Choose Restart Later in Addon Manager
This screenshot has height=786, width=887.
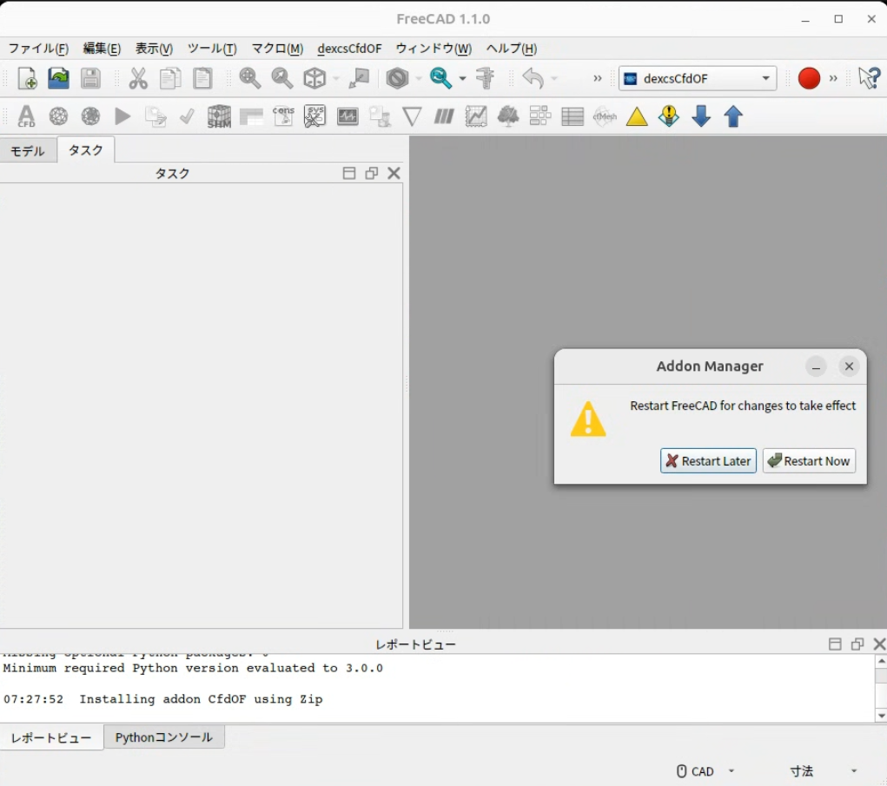click(708, 461)
